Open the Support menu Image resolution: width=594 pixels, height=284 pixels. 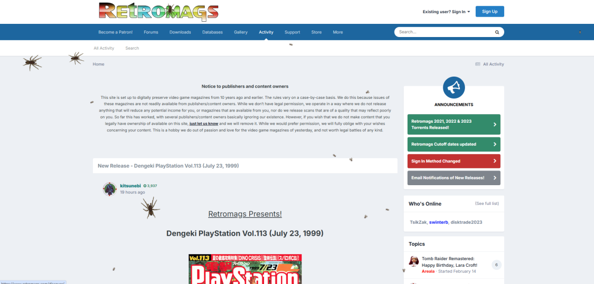[x=292, y=32]
